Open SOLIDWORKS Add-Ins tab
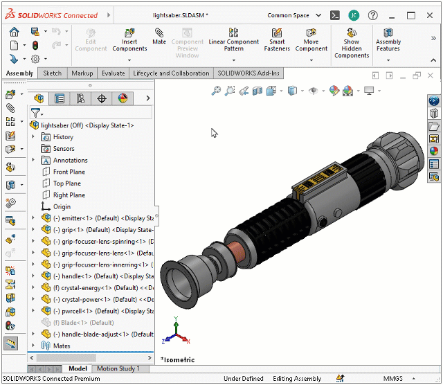The height and width of the screenshot is (385, 443). click(248, 73)
